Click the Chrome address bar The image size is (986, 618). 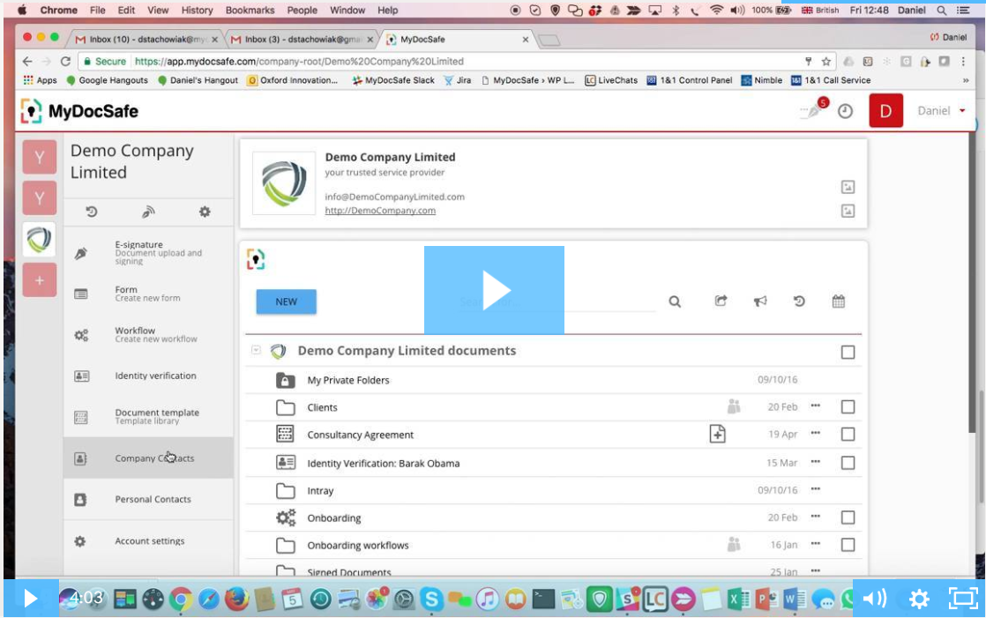click(x=440, y=61)
